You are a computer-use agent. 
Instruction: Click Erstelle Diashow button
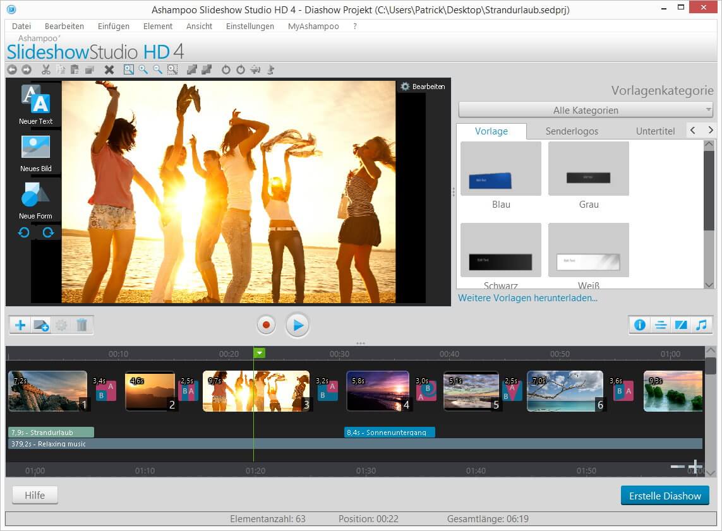pyautogui.click(x=665, y=495)
